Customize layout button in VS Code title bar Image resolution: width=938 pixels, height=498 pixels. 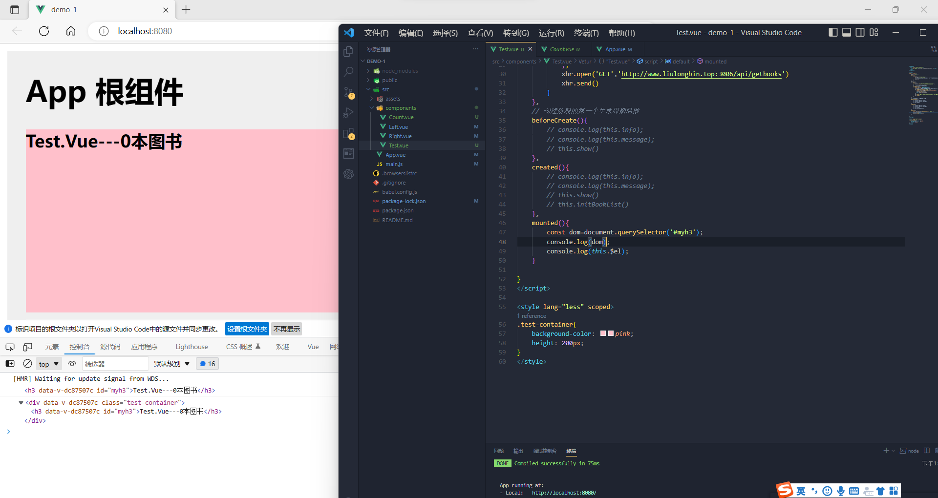click(x=874, y=32)
